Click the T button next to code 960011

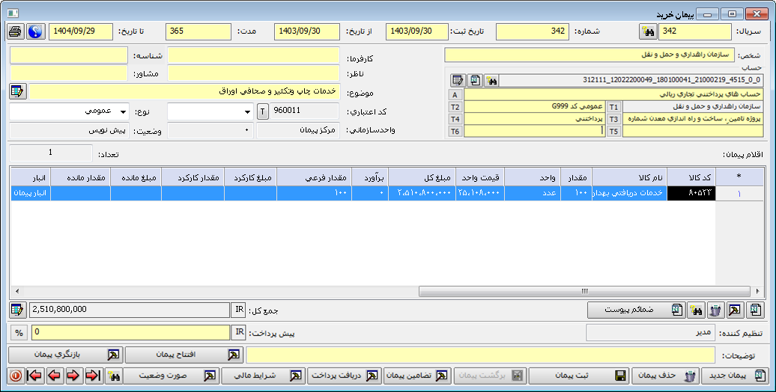pos(262,111)
